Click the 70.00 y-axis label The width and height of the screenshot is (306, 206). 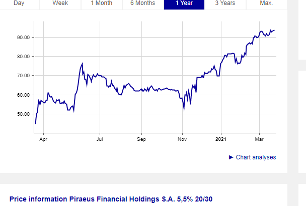click(x=24, y=76)
